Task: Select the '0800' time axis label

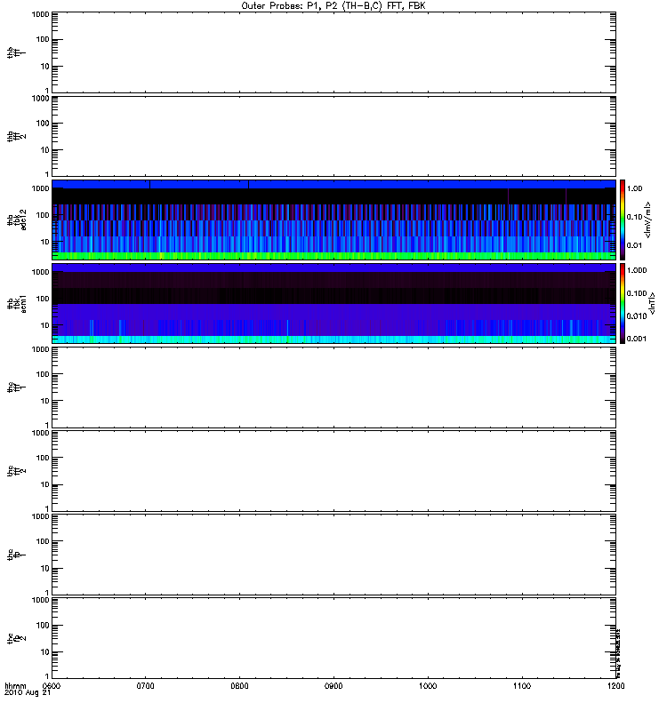Action: click(239, 686)
